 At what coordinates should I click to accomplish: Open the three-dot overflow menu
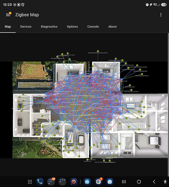pyautogui.click(x=161, y=15)
